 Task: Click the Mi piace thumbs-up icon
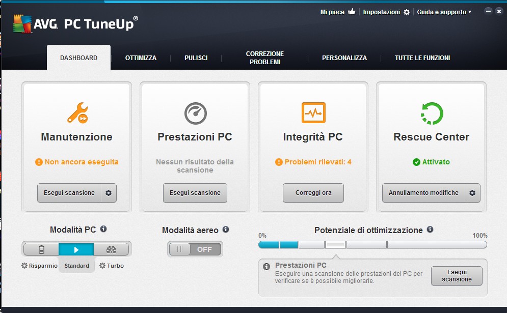tap(352, 12)
